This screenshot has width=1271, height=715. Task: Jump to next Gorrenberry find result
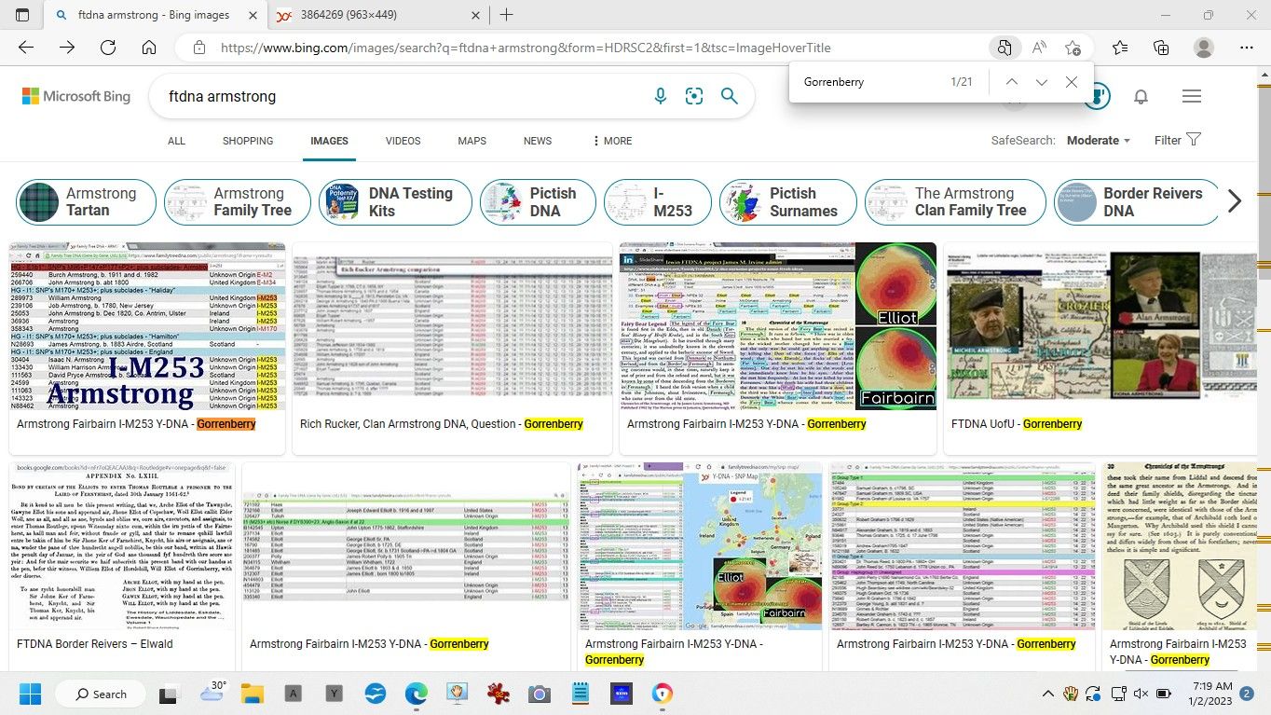click(1042, 82)
